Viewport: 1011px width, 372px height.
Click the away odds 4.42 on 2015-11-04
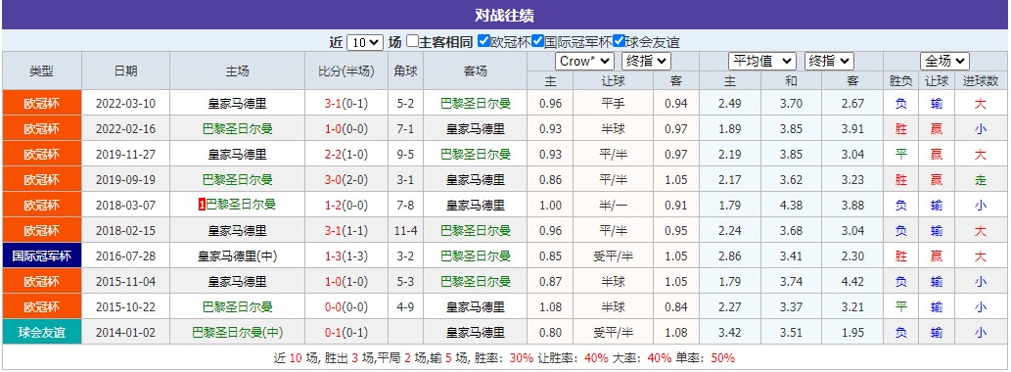pos(853,281)
